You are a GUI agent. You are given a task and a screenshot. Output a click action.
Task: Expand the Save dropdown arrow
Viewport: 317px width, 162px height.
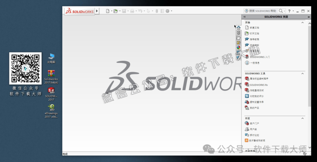tap(128, 11)
